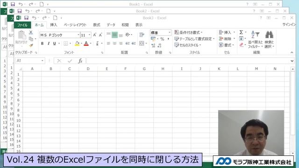Click the 削除 cells button

(x=227, y=39)
